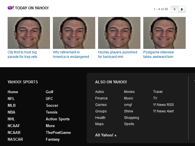
Task: Go to Yahoo Groups
Action: pyautogui.click(x=101, y=111)
